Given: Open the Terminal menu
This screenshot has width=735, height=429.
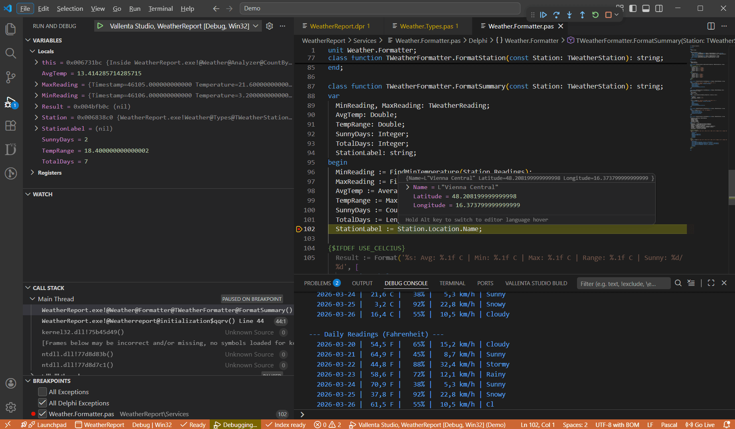Looking at the screenshot, I should tap(160, 8).
